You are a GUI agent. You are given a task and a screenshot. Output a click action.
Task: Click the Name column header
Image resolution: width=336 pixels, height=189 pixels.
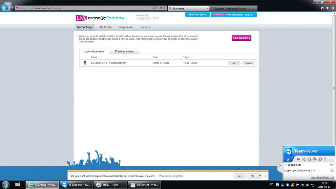pos(94,57)
